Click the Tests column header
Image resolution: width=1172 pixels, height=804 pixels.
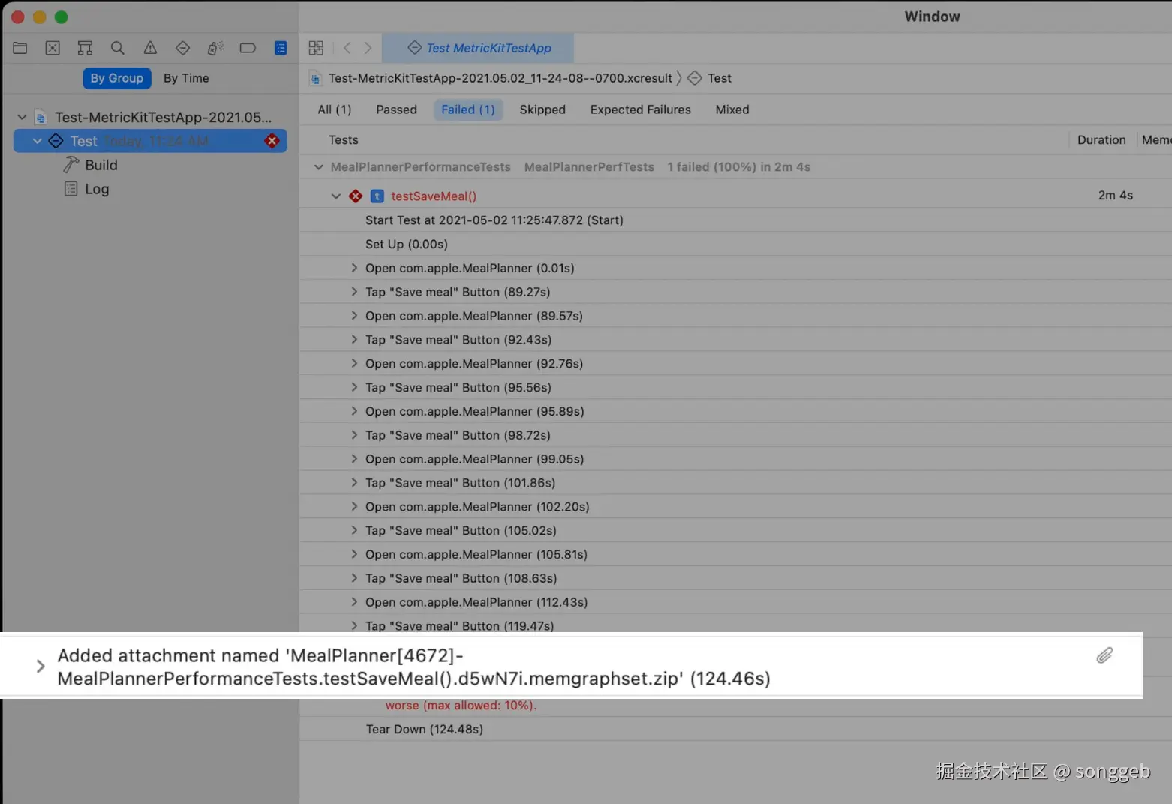coord(344,140)
